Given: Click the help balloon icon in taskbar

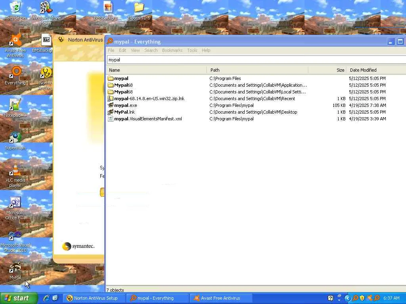Looking at the screenshot, I should click(330, 298).
